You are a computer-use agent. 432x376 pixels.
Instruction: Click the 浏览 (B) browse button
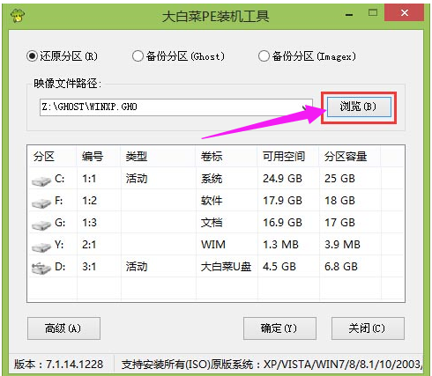point(359,107)
